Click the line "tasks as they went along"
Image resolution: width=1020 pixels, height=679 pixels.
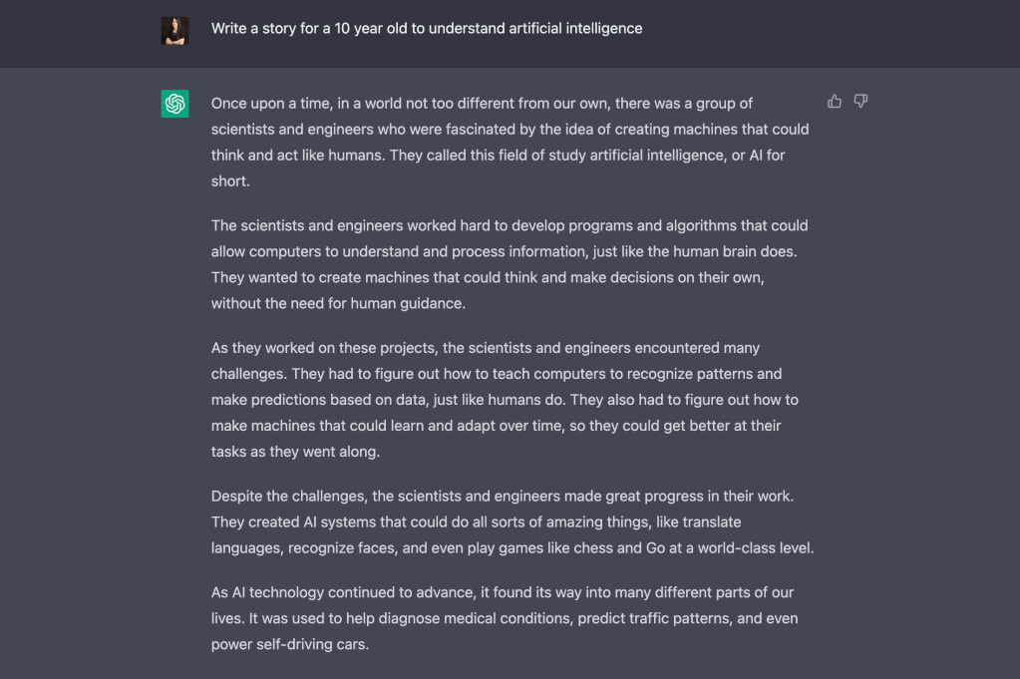coord(295,452)
